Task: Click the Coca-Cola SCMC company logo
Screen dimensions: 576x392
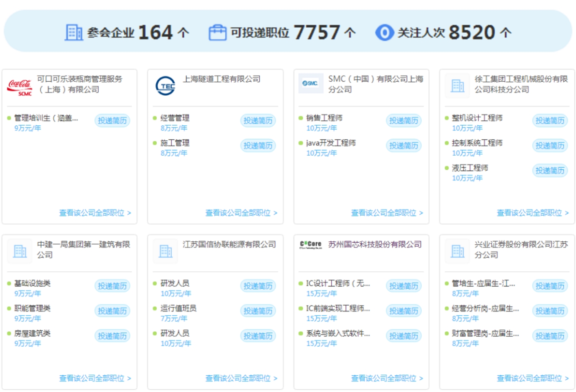Action: tap(20, 87)
